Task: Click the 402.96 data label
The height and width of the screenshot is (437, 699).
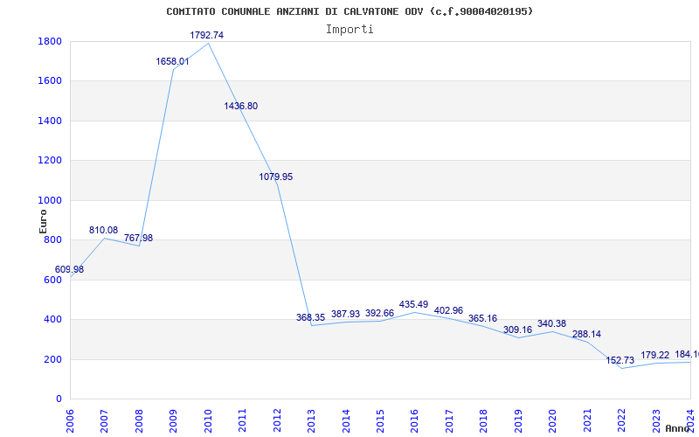Action: pyautogui.click(x=448, y=311)
